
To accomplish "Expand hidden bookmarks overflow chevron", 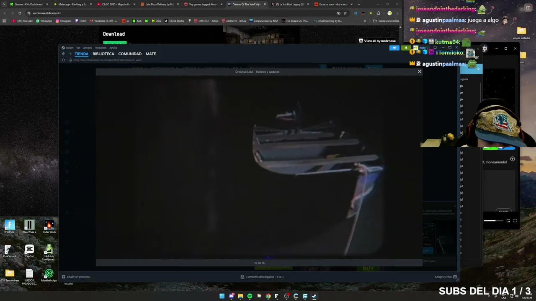I will point(365,21).
